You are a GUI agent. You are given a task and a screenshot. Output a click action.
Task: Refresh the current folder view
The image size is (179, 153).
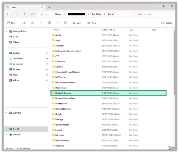33,14
